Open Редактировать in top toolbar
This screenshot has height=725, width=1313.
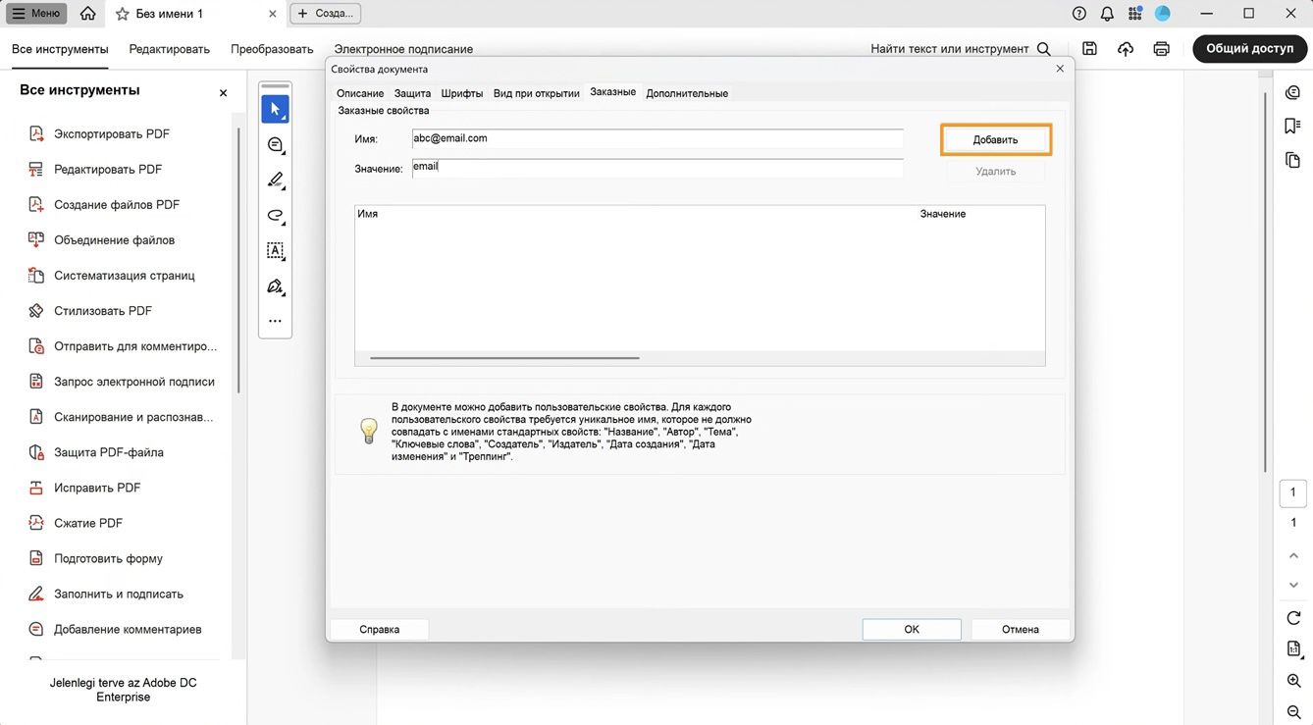tap(170, 49)
